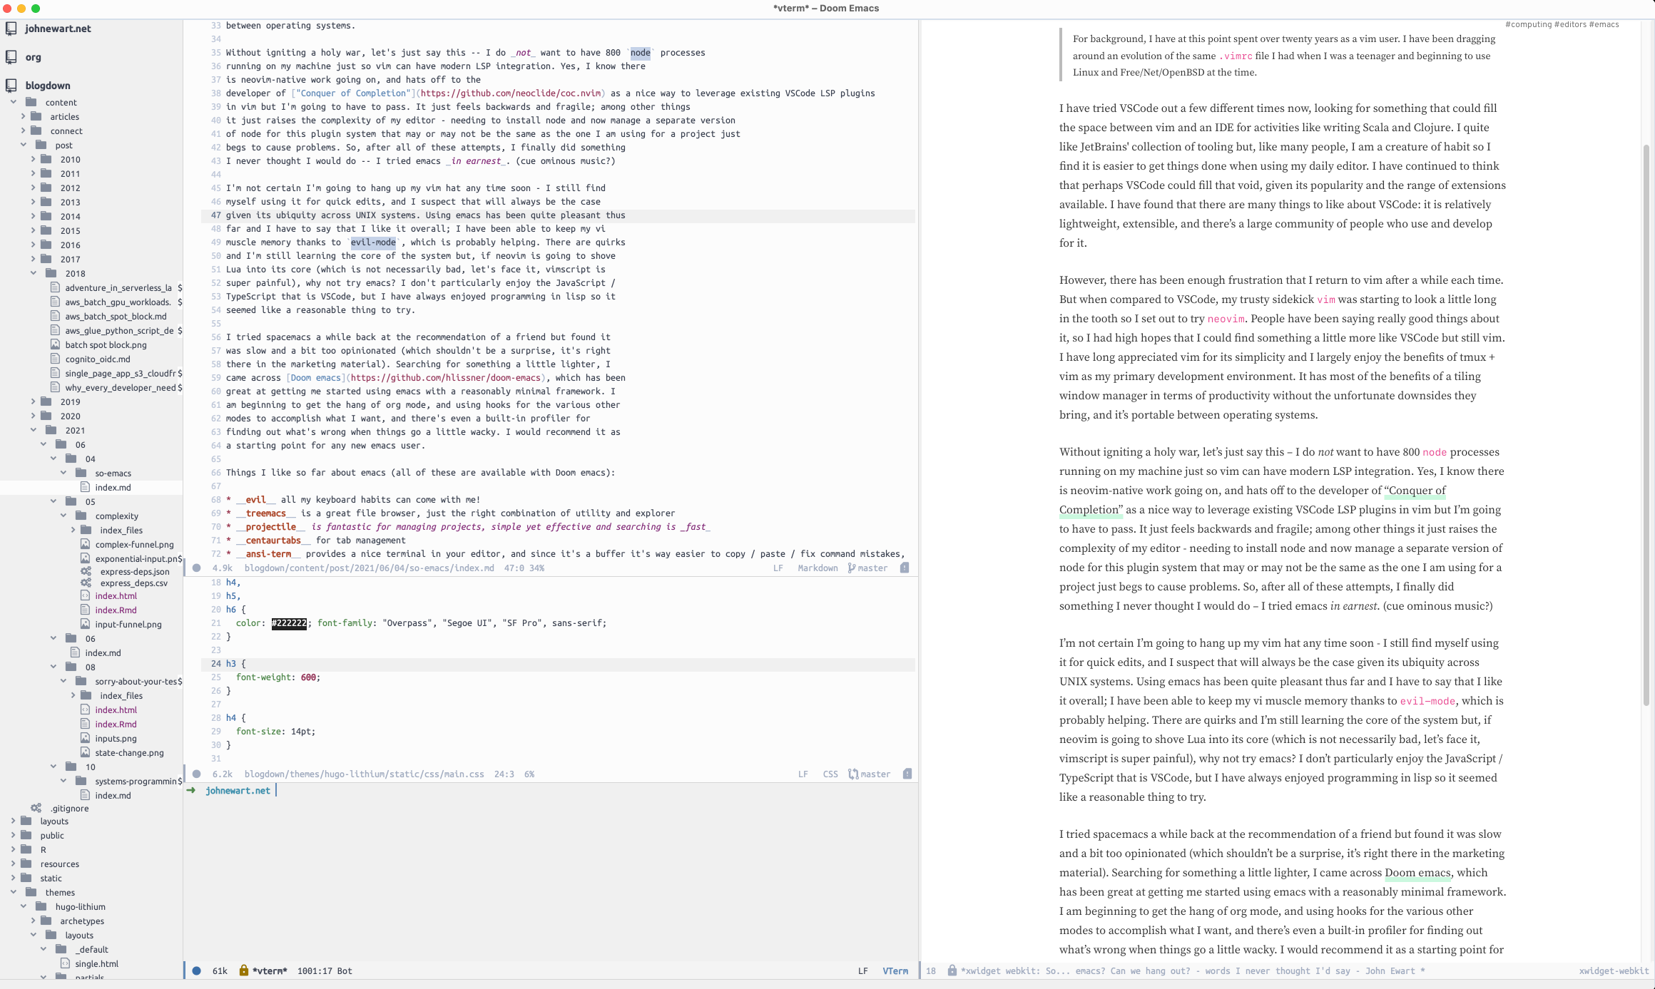Collapse the so-emacs folder
The image size is (1655, 989).
pos(63,473)
